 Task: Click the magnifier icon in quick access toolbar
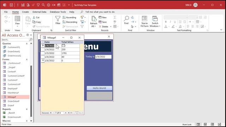(x=43, y=5)
